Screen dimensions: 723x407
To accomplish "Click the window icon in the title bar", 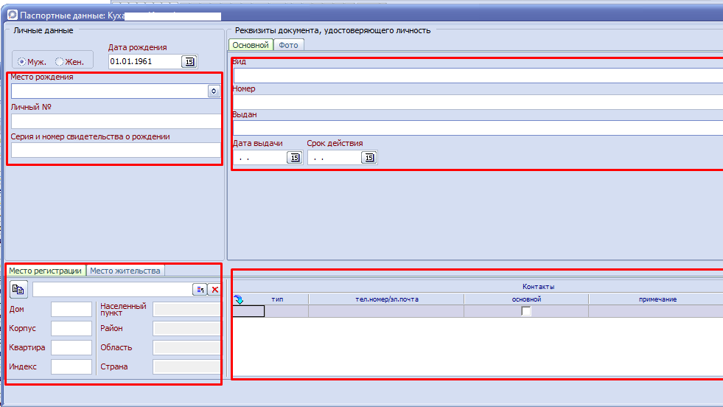I will coord(12,15).
